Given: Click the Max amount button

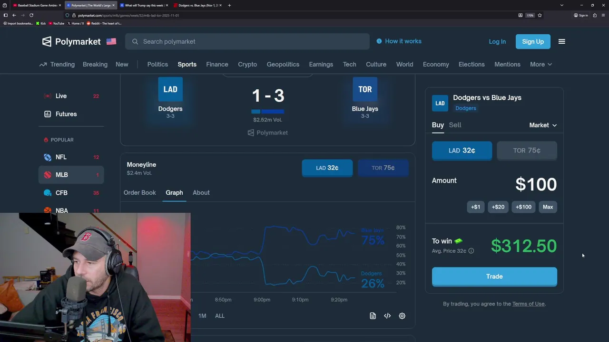Looking at the screenshot, I should [x=548, y=207].
